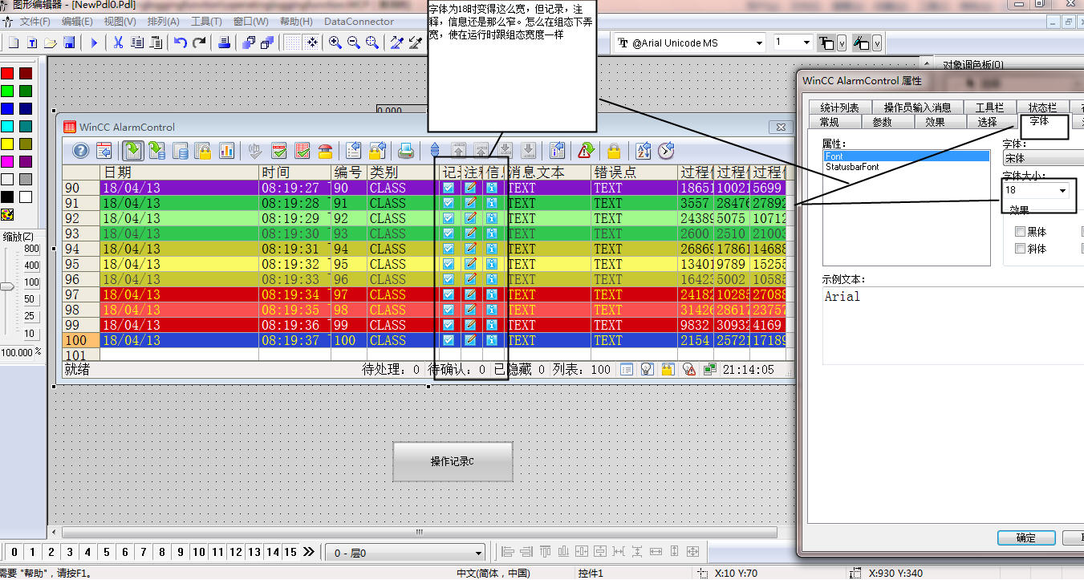The width and height of the screenshot is (1084, 580).
Task: Click the yellow padlock lock icon
Action: click(x=614, y=150)
